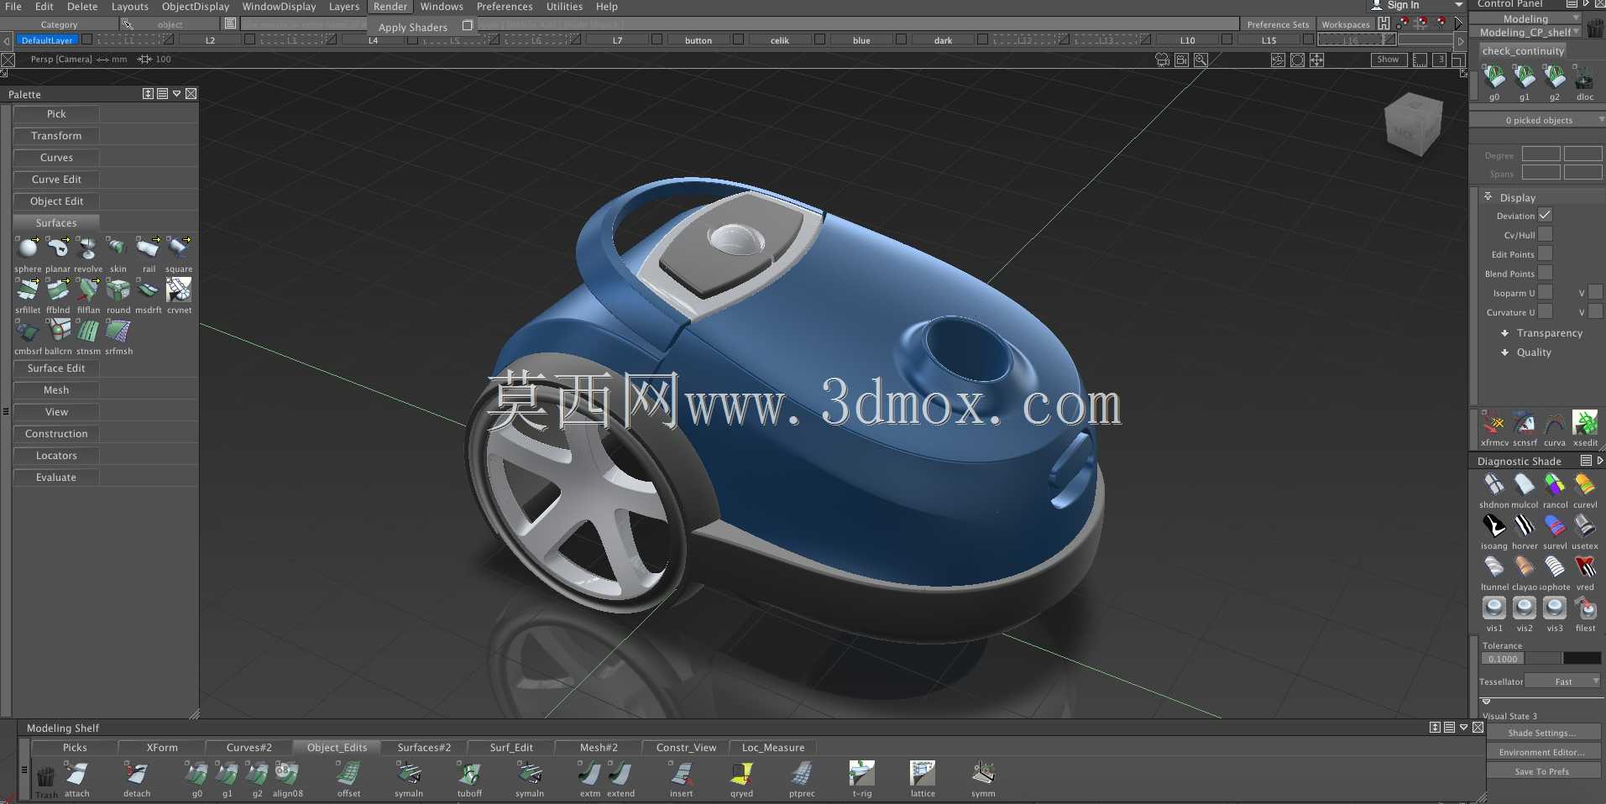1606x804 pixels.
Task: Toggle the V checkbox beside Isoparm U
Action: click(x=1595, y=293)
